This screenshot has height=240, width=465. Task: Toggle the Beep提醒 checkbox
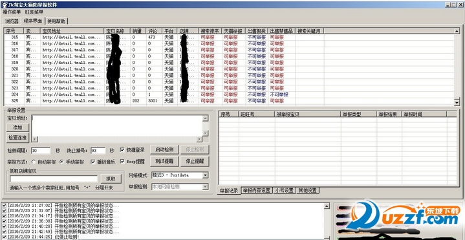click(122, 162)
